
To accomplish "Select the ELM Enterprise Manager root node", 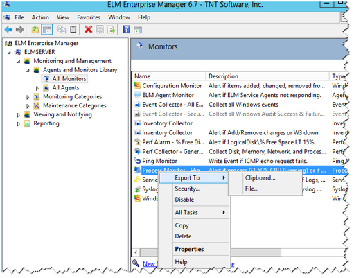I will [x=46, y=43].
